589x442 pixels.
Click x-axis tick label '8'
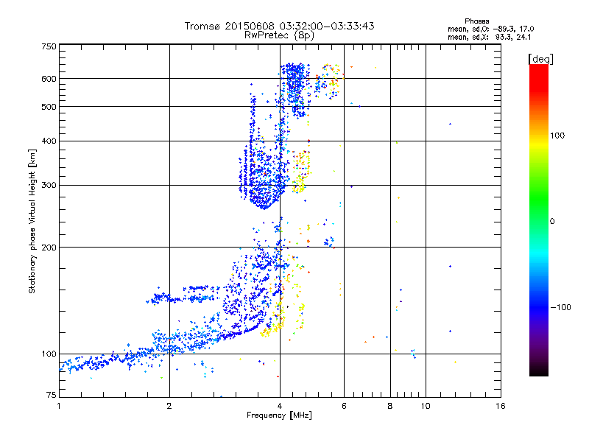click(390, 406)
